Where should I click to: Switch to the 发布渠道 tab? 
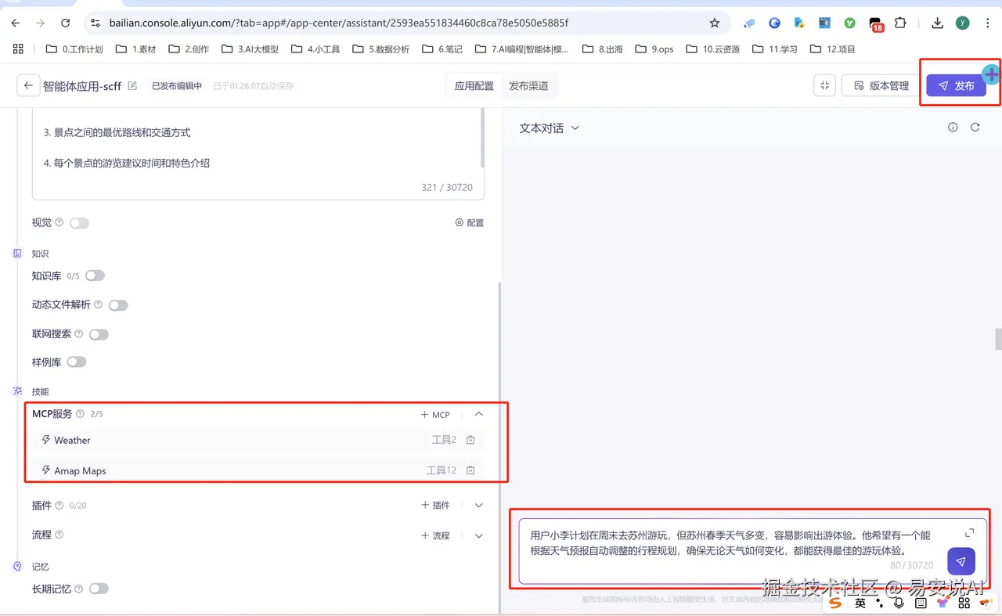(x=528, y=86)
